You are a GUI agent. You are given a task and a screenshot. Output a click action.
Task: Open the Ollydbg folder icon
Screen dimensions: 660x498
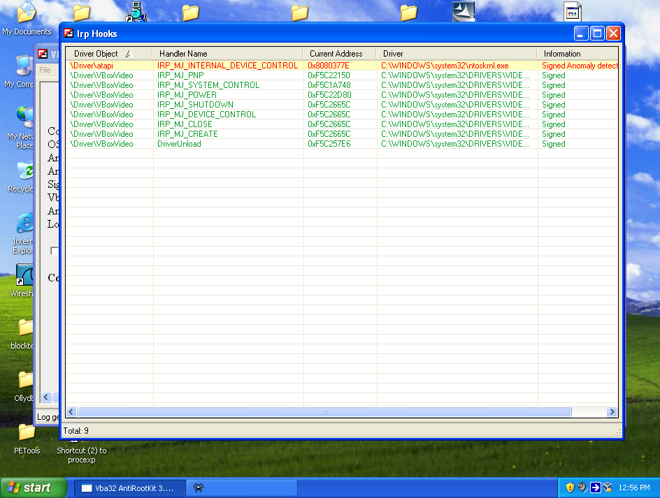tap(24, 386)
